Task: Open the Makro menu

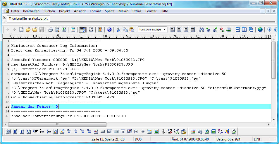Action: tap(123, 11)
